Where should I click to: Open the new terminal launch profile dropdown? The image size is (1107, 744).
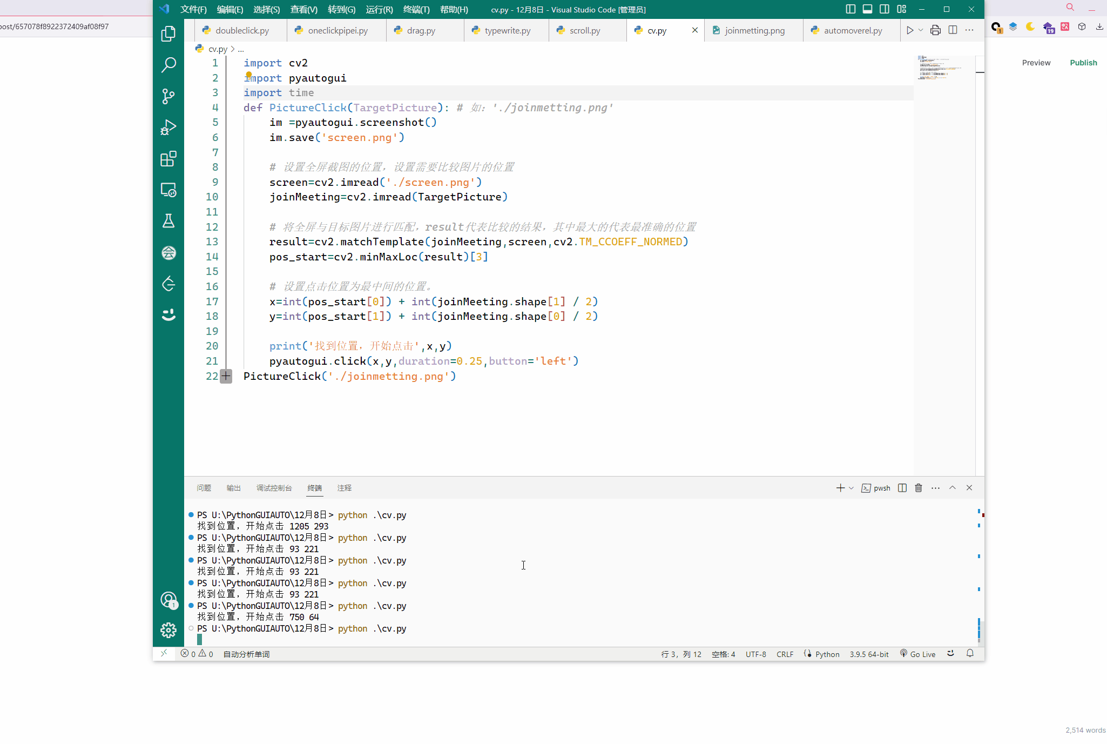(851, 488)
